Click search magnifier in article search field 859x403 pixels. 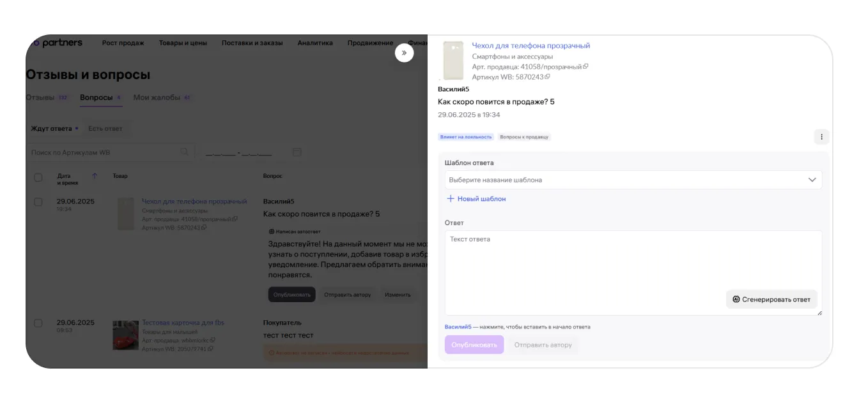click(184, 152)
